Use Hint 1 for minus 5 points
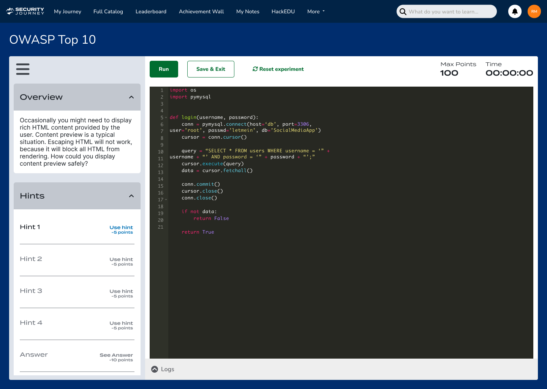 click(x=121, y=227)
